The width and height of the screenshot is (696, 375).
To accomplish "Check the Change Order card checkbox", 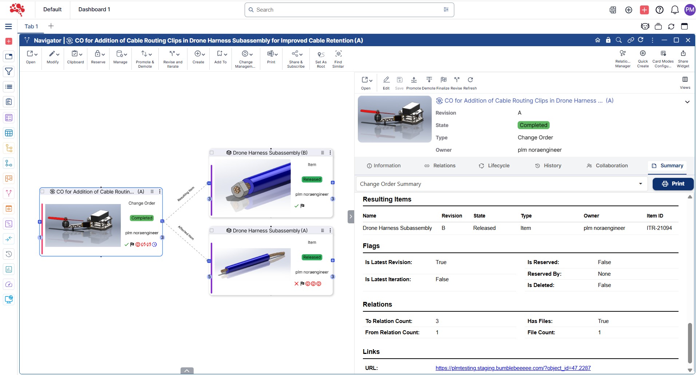I will click(x=43, y=192).
